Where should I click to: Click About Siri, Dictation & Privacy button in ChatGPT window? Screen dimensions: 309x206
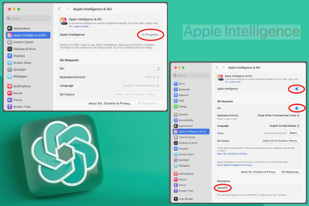tap(259, 172)
